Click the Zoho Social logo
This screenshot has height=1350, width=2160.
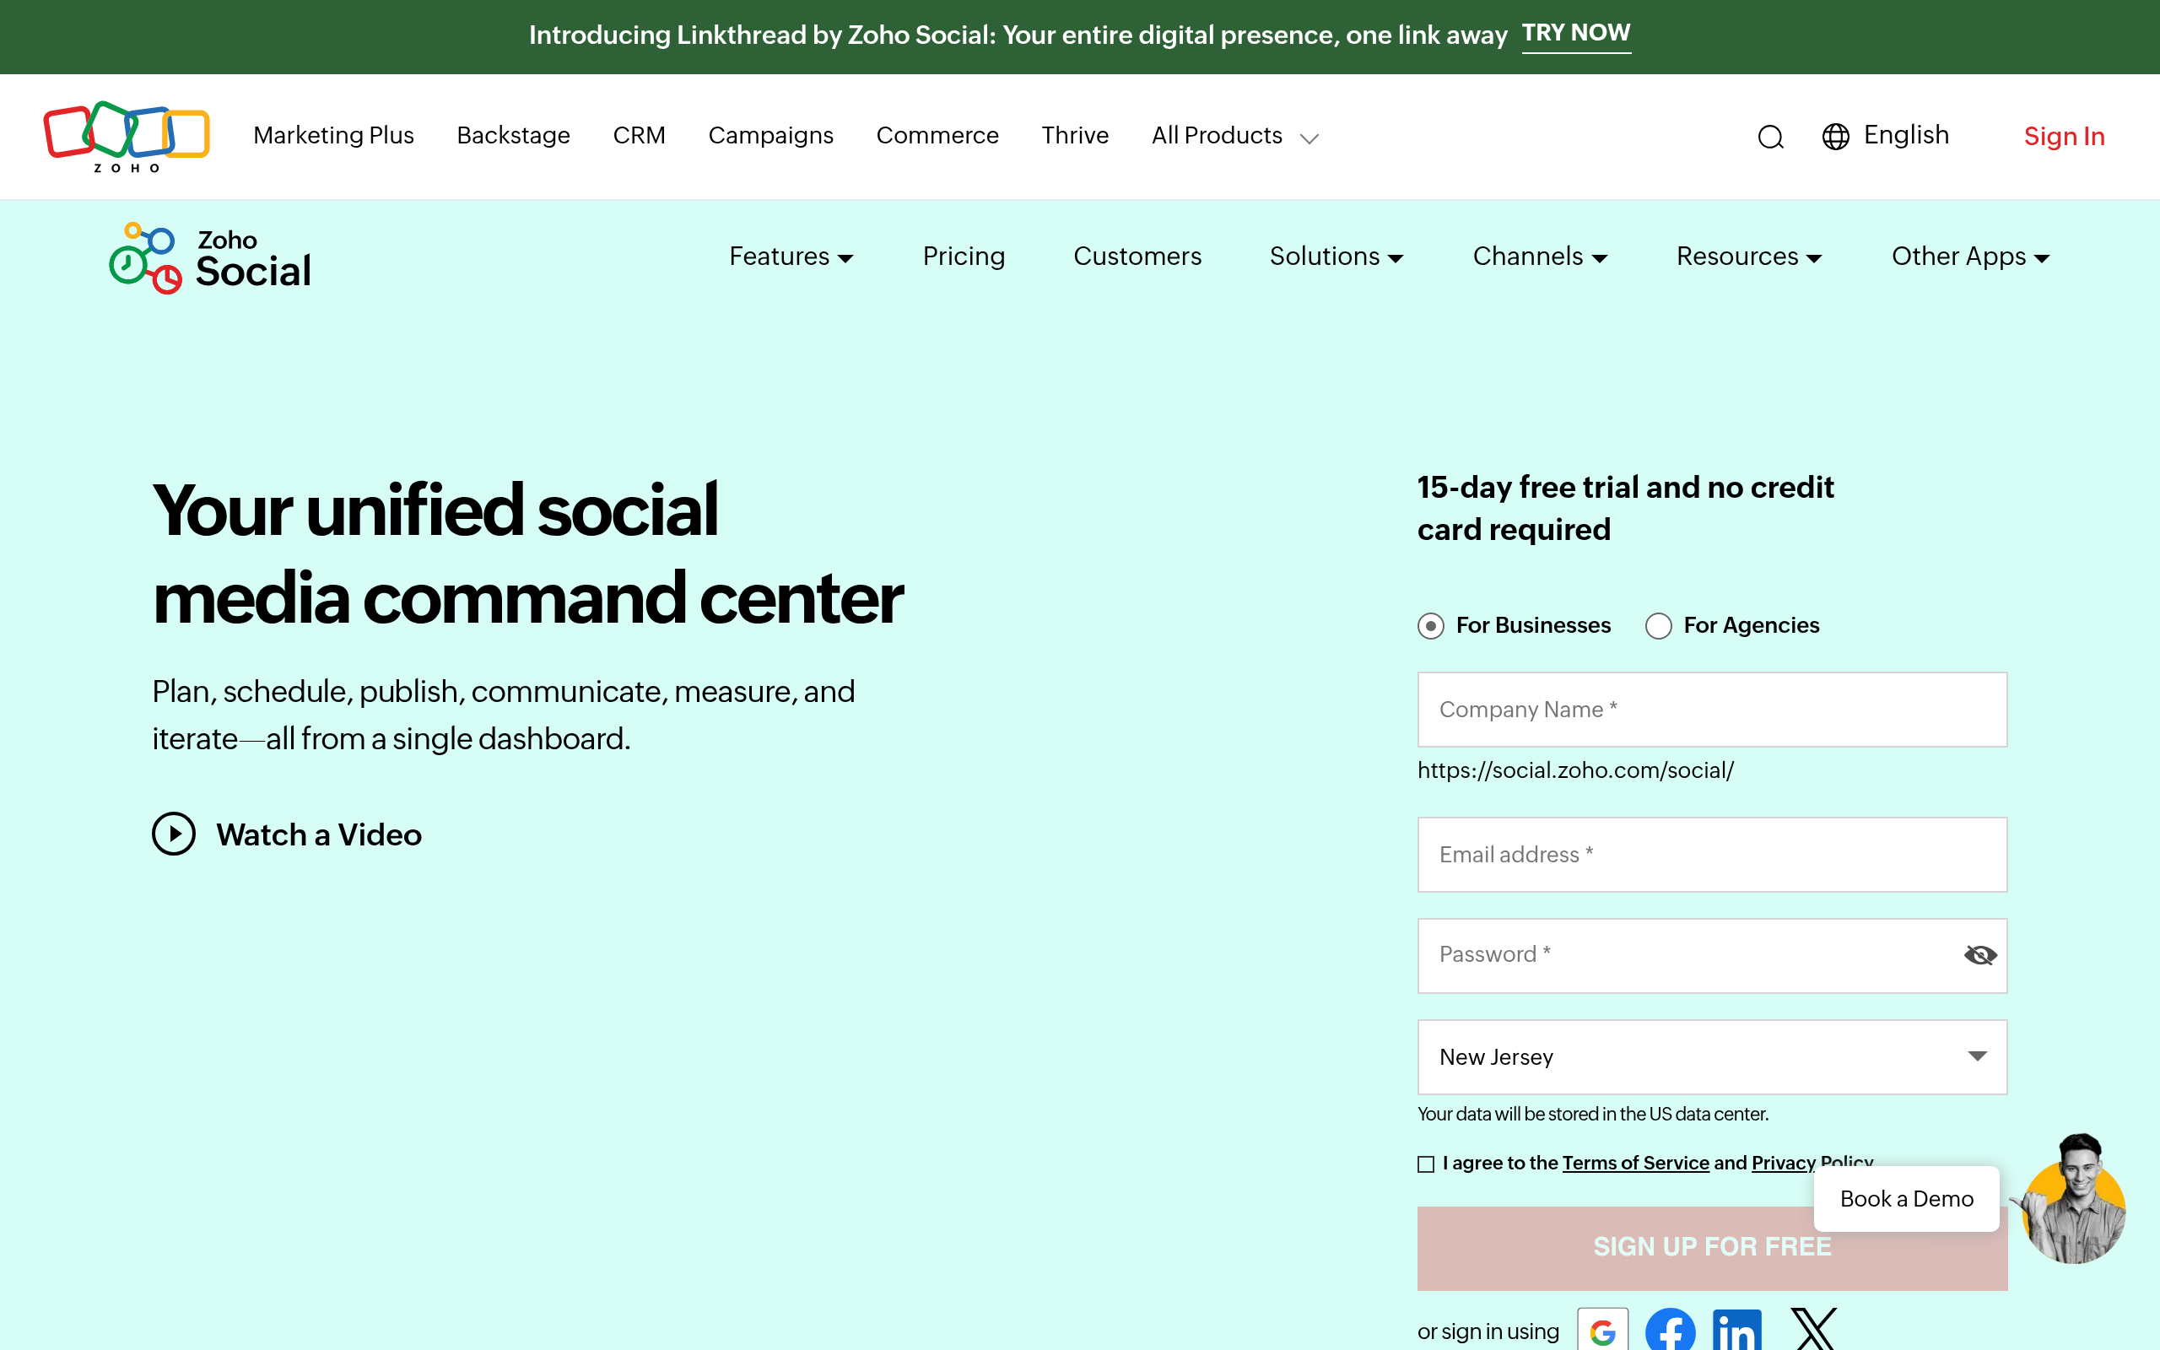coord(209,257)
